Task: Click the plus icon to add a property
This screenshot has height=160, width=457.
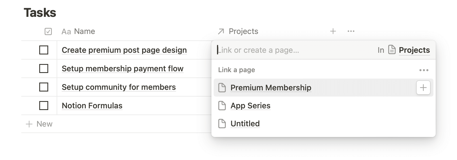Action: [x=333, y=31]
